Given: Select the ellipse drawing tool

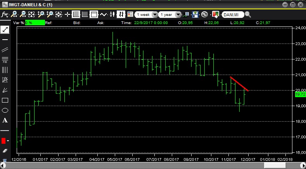Looking at the screenshot, I should [x=5, y=110].
